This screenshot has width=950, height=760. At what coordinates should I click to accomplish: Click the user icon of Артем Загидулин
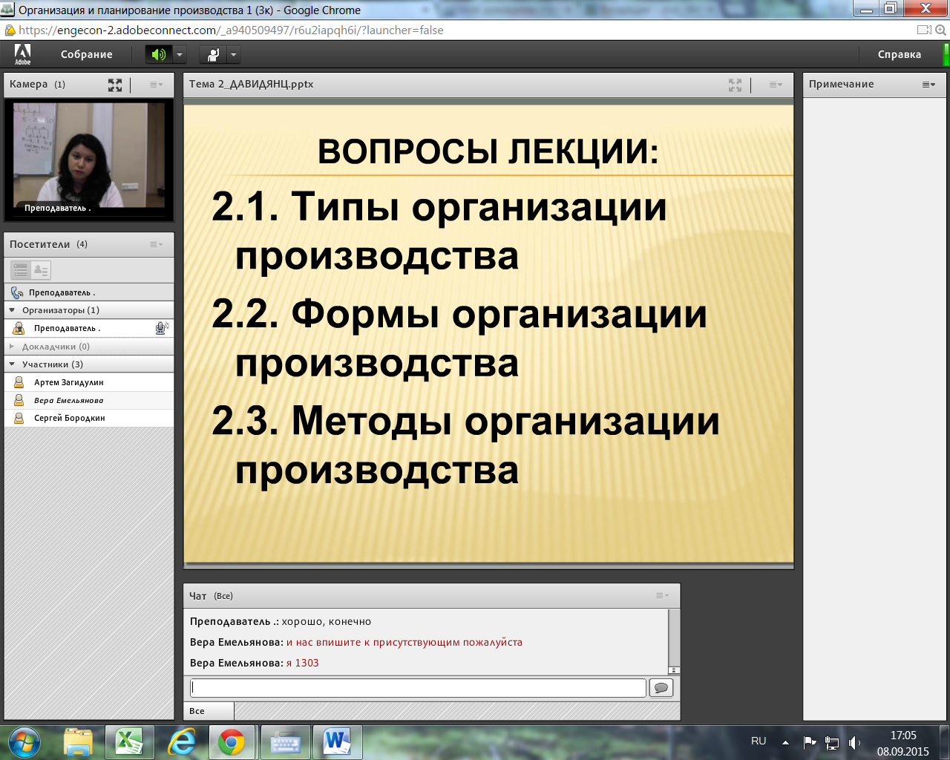click(19, 382)
